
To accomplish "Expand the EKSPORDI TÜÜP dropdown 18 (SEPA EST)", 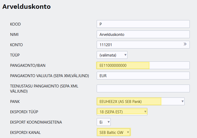I will point(122,112).
